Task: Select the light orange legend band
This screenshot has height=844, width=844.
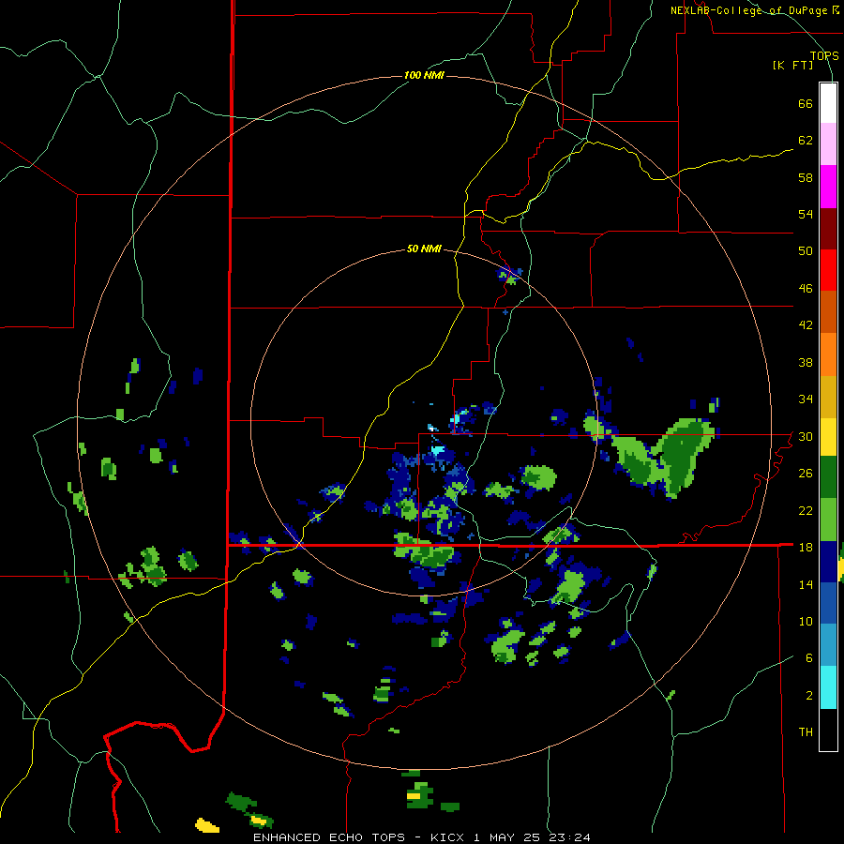Action: (828, 354)
